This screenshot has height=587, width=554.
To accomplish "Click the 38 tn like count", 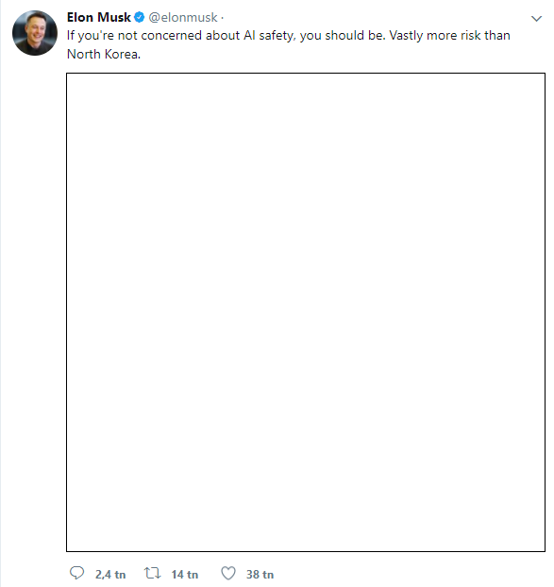I will click(x=260, y=575).
